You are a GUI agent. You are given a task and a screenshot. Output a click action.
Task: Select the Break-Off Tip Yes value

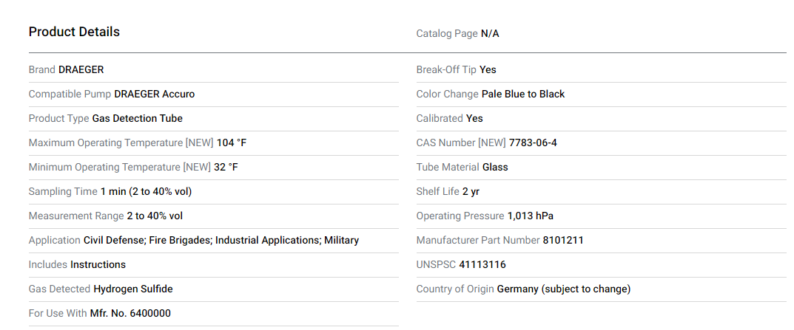(488, 69)
